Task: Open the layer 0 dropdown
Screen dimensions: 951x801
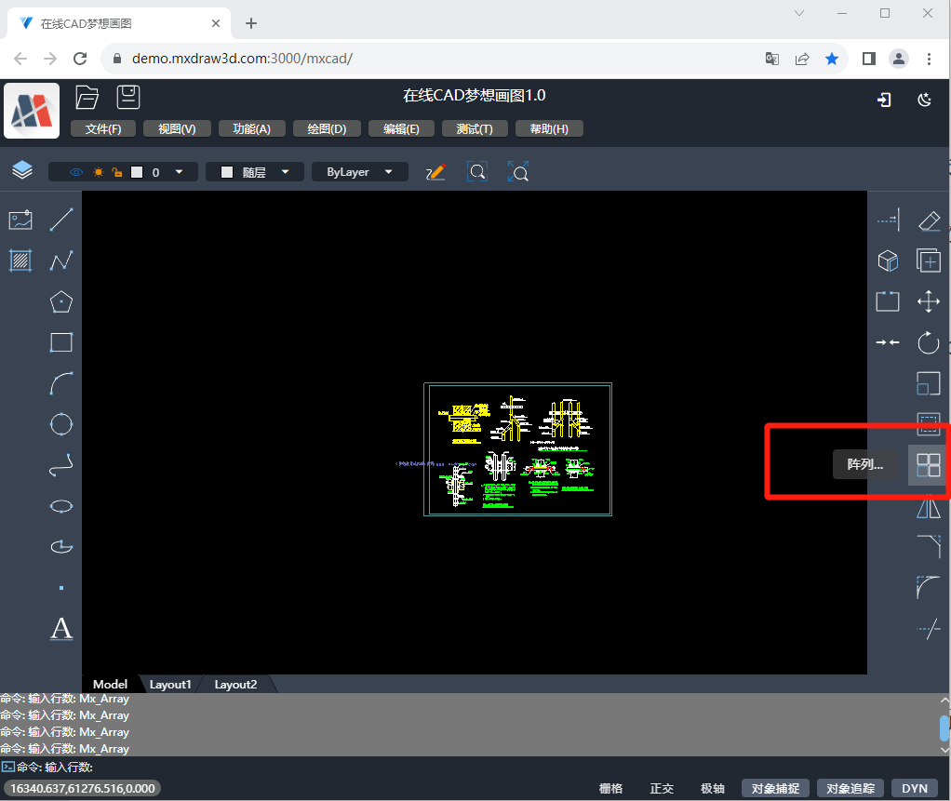Action: [x=179, y=171]
